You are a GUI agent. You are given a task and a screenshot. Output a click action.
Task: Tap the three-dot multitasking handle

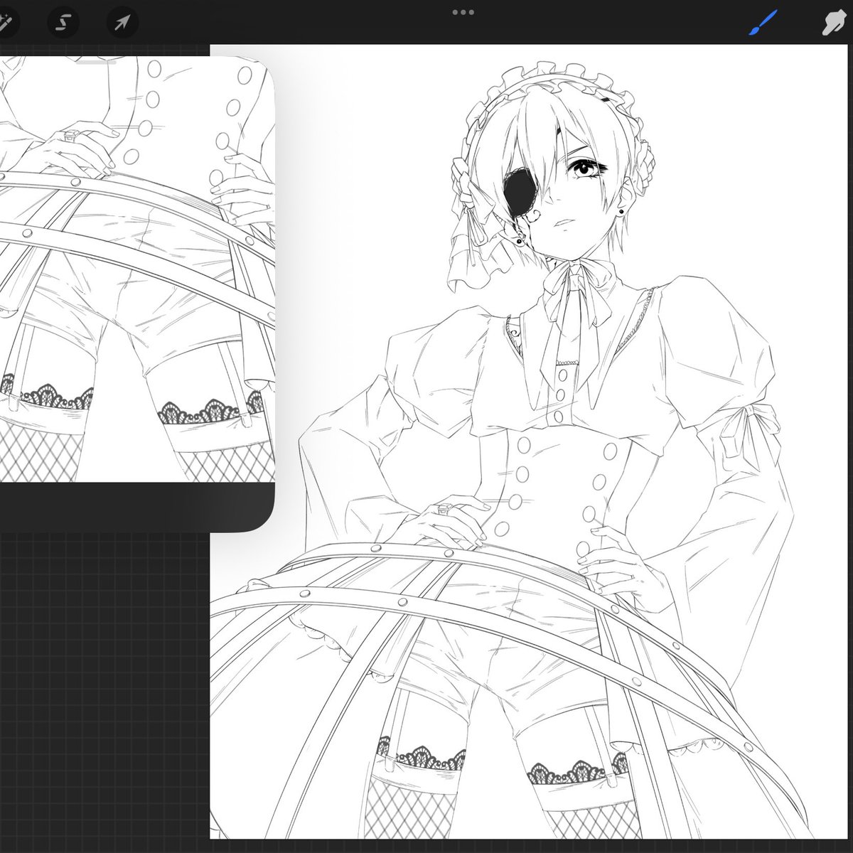[463, 12]
